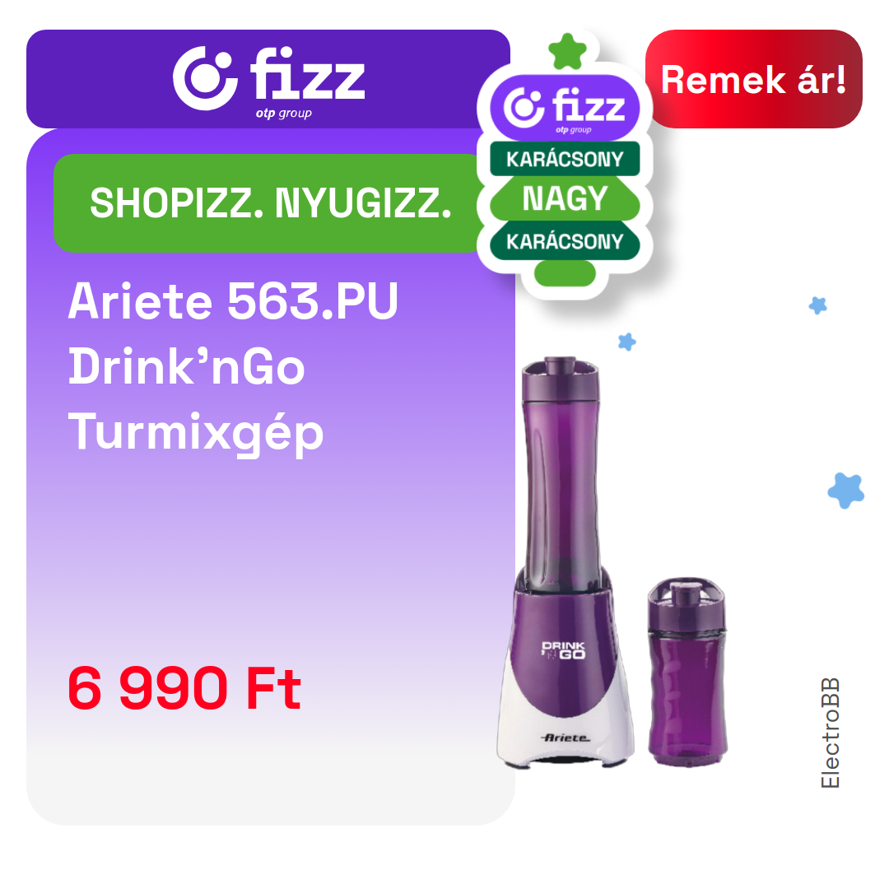This screenshot has height=889, width=889.
Task: Click the small blue star above the blender
Action: pos(626,342)
